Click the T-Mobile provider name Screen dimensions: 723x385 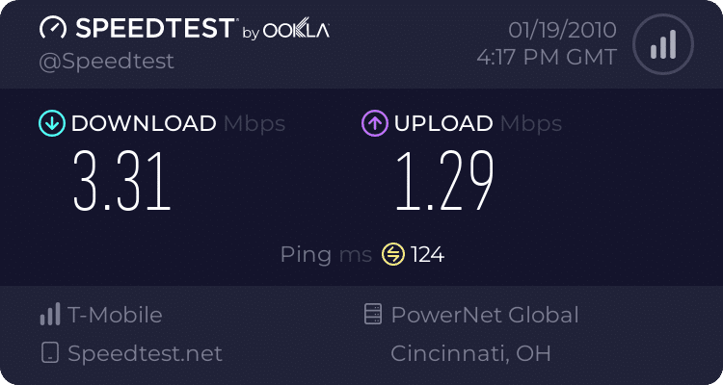[x=115, y=315]
